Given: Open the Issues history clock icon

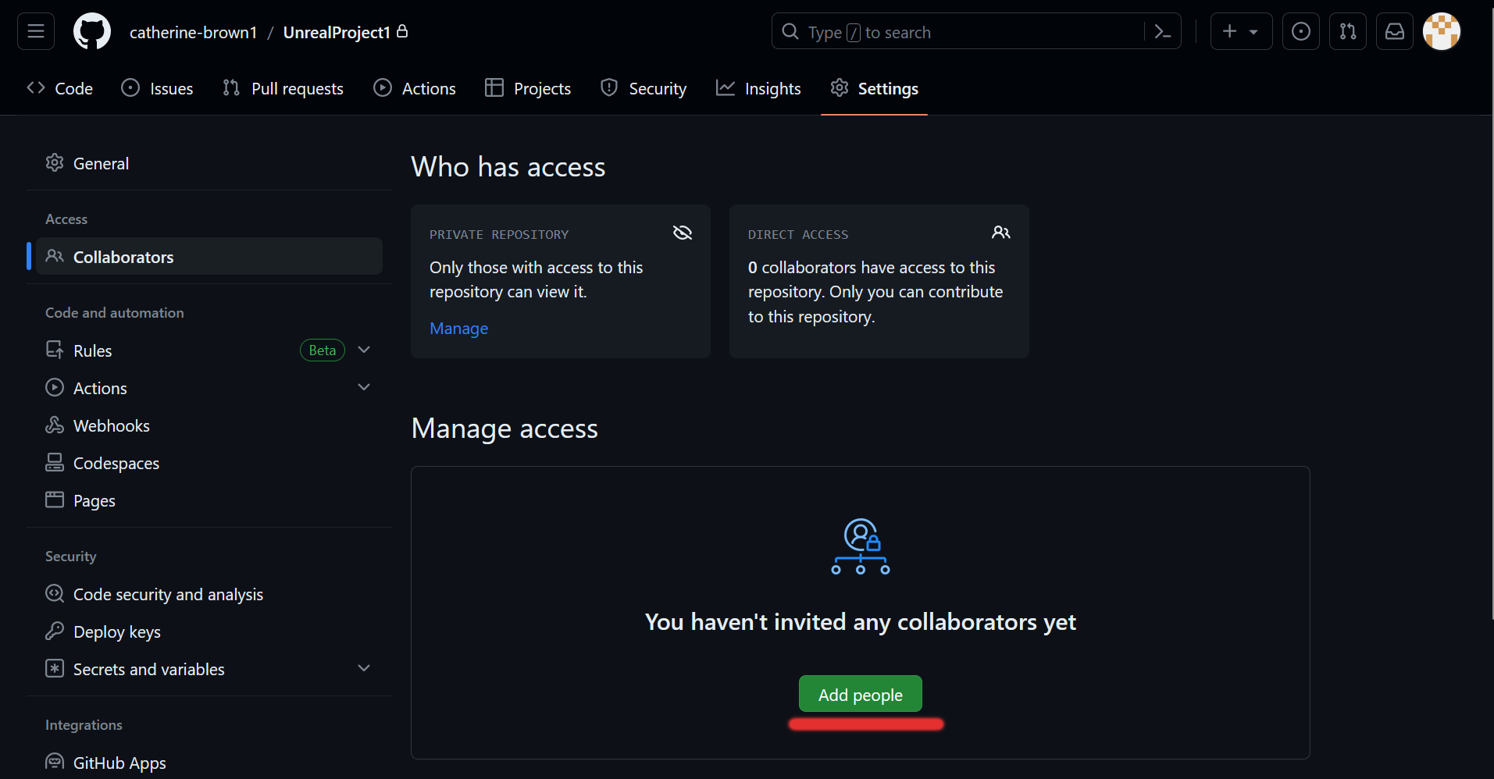Looking at the screenshot, I should point(1301,31).
